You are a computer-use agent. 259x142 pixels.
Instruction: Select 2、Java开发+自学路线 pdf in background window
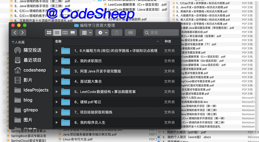click(202, 7)
